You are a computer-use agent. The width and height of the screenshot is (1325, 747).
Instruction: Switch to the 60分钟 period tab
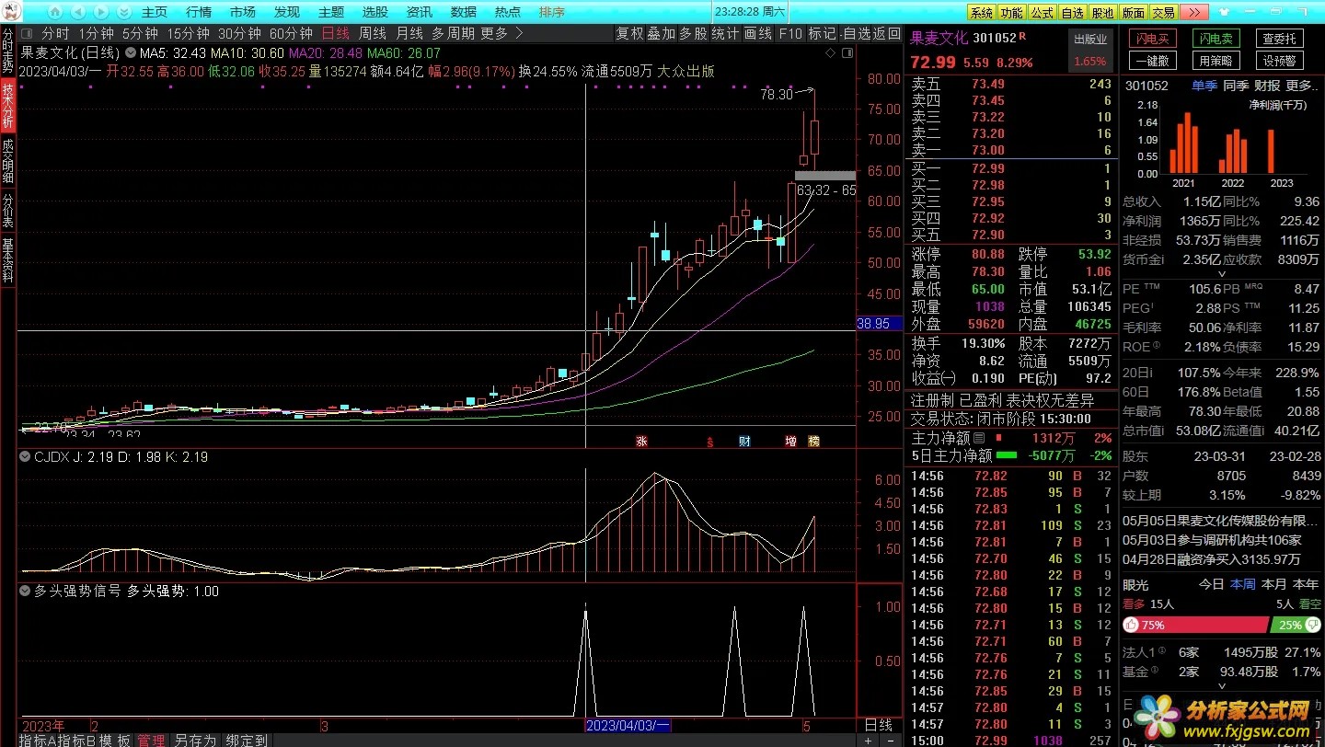coord(291,34)
